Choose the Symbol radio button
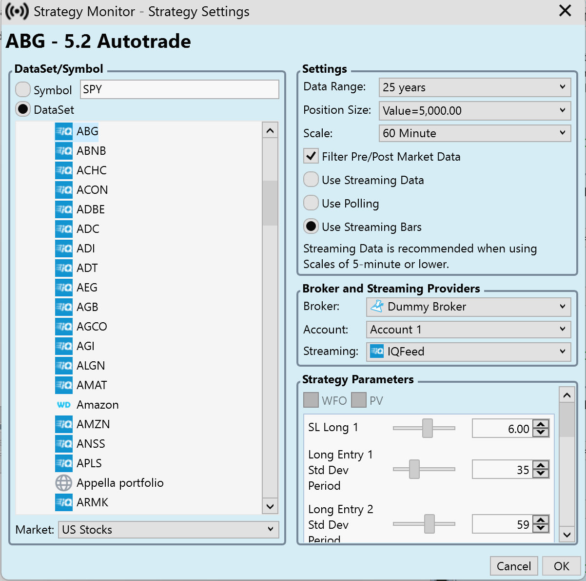The image size is (586, 581). (x=23, y=90)
